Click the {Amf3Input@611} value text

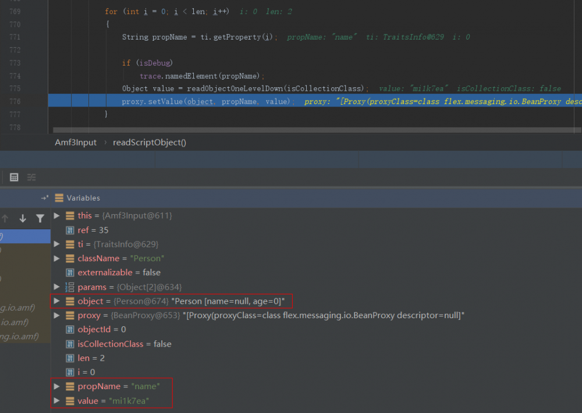137,216
